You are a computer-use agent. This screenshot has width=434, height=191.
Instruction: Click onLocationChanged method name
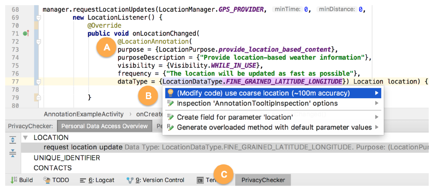point(164,34)
